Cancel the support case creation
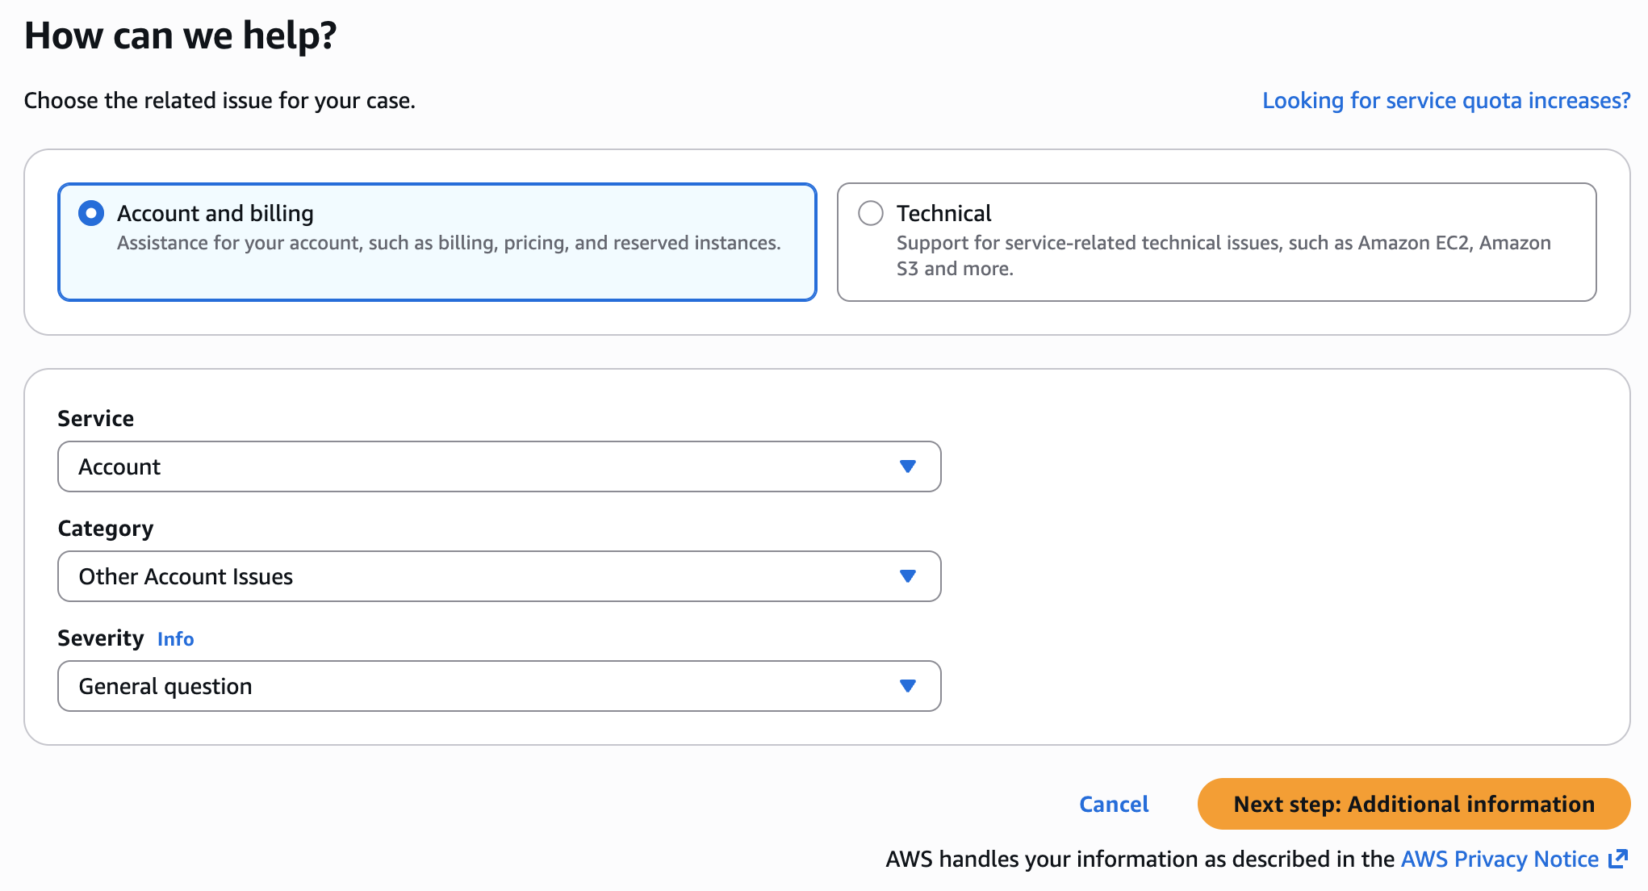 (x=1114, y=804)
